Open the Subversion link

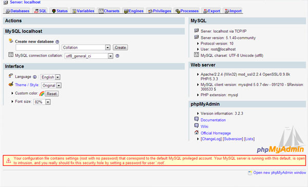point(233,139)
